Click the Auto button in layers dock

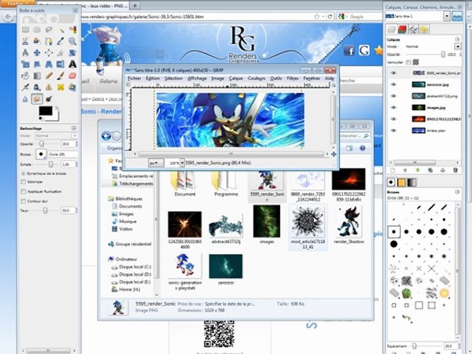coord(457,16)
